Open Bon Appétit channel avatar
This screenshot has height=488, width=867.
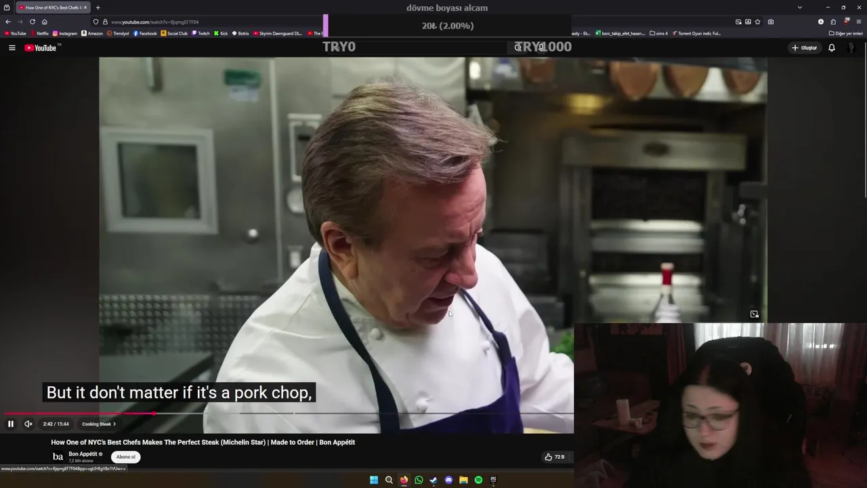coord(58,457)
